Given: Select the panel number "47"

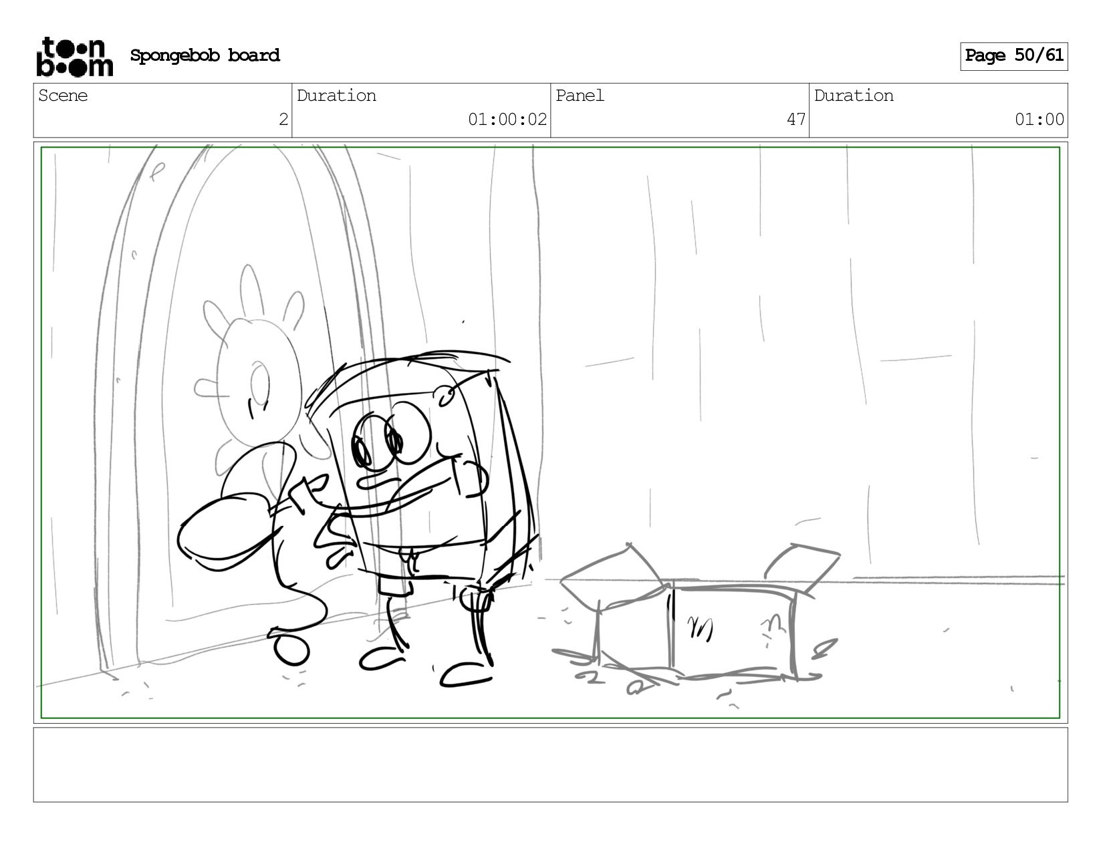Looking at the screenshot, I should click(x=795, y=120).
